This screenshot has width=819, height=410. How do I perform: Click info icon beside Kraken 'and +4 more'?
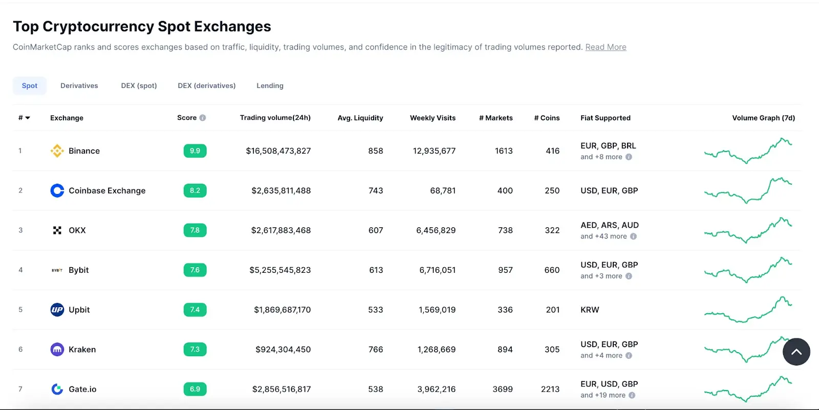629,355
